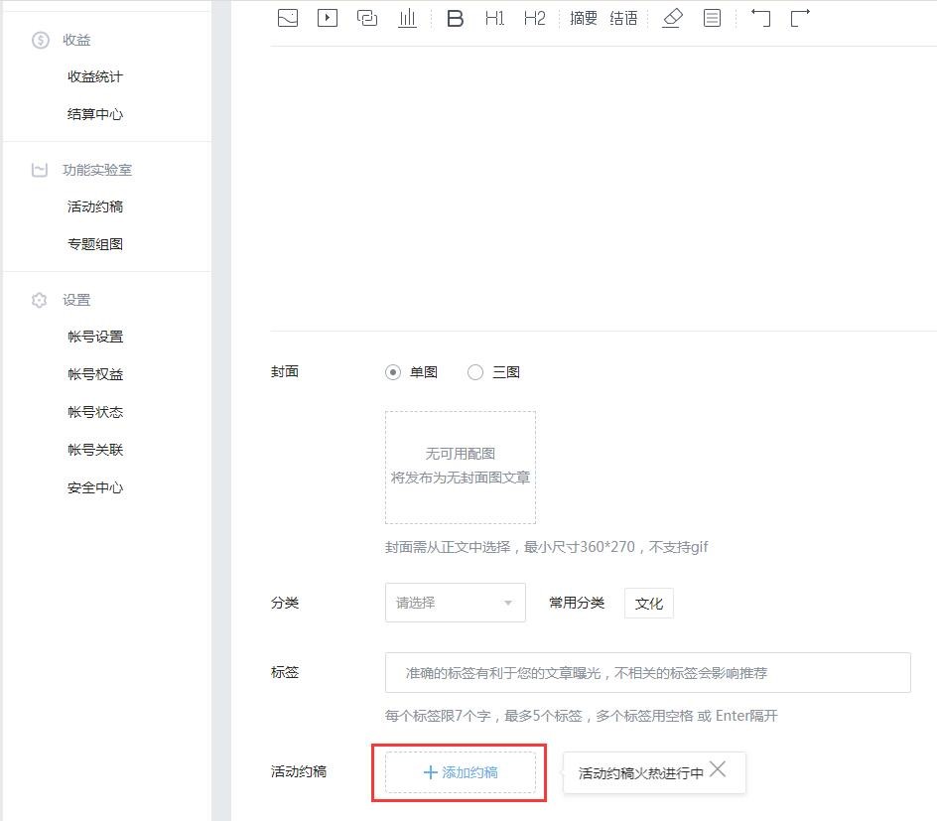
Task: Open 帐号关联
Action: point(95,450)
